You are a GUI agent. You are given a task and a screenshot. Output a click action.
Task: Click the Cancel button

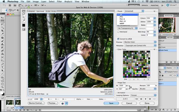(x=129, y=103)
